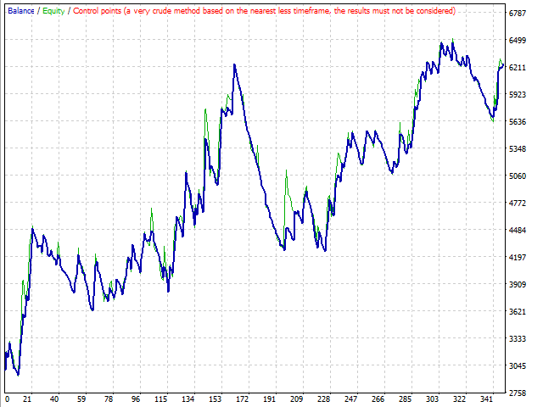Click the y-axis value 3333
The height and width of the screenshot is (407, 543).
click(x=518, y=338)
